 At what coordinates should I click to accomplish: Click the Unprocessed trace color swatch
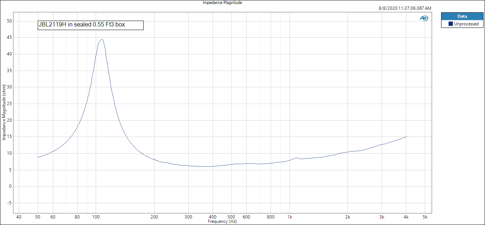click(x=451, y=24)
